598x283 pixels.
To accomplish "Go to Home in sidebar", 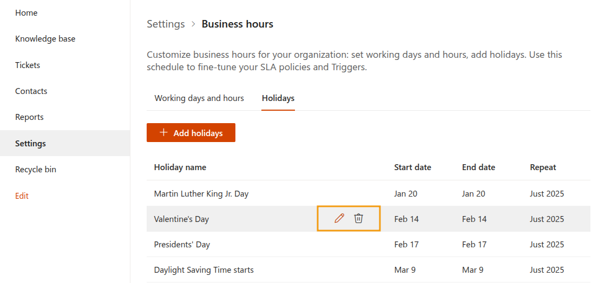I will pos(26,13).
